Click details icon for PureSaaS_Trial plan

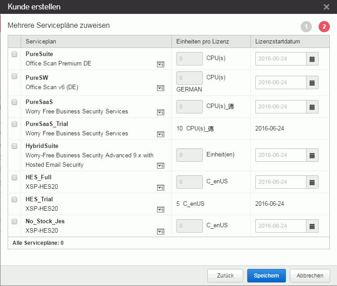(x=160, y=134)
